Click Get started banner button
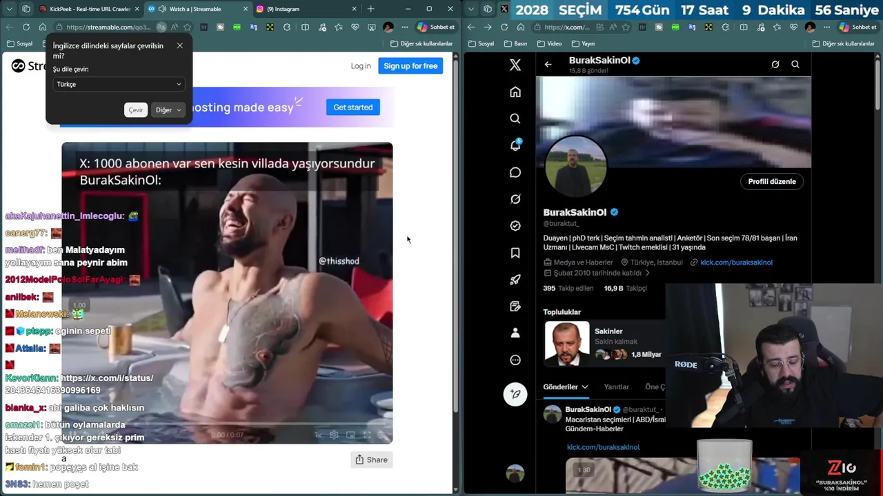 [353, 107]
